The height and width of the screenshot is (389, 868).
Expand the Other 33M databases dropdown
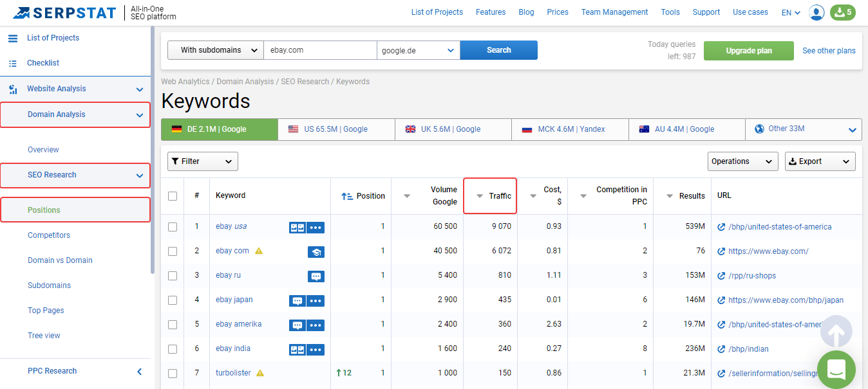(x=804, y=129)
